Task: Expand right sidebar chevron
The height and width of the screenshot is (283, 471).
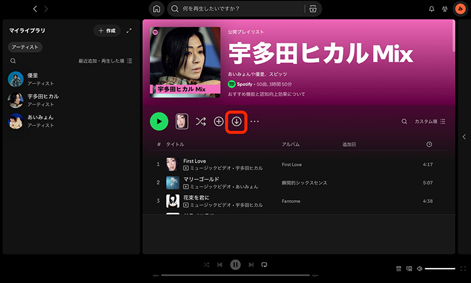Action: [464, 137]
